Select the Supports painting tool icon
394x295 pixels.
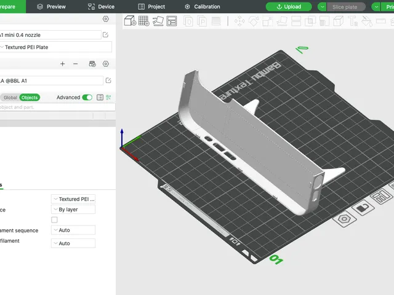[324, 21]
